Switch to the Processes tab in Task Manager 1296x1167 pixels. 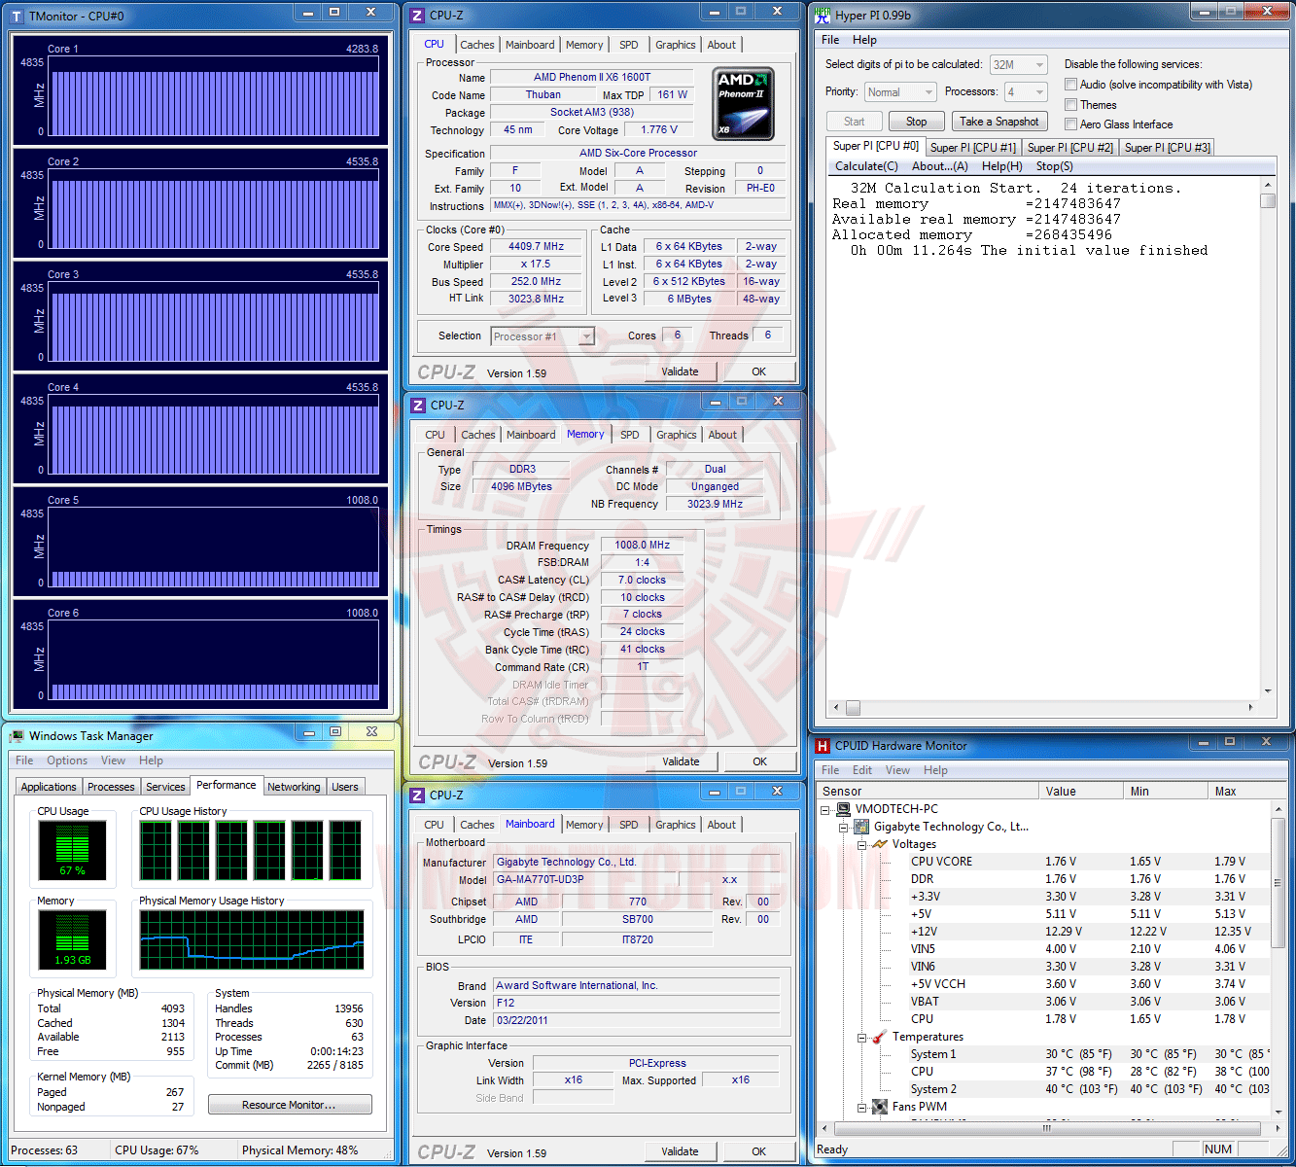(x=111, y=787)
